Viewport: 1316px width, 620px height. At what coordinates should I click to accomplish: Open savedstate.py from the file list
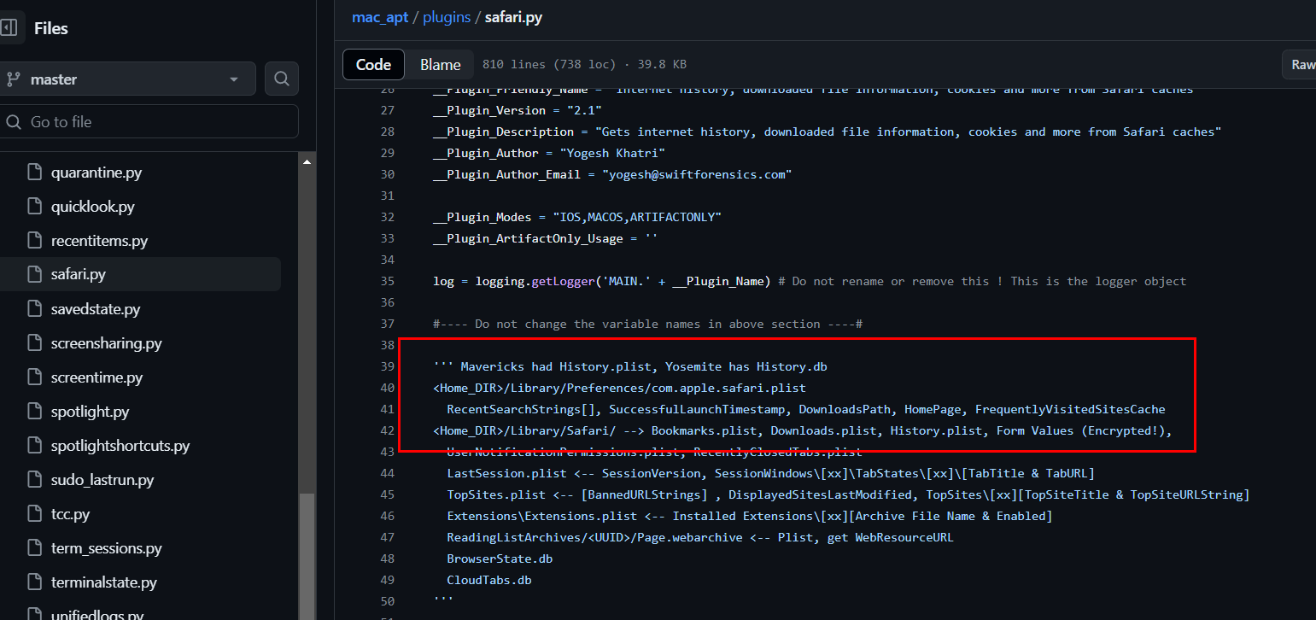point(96,309)
